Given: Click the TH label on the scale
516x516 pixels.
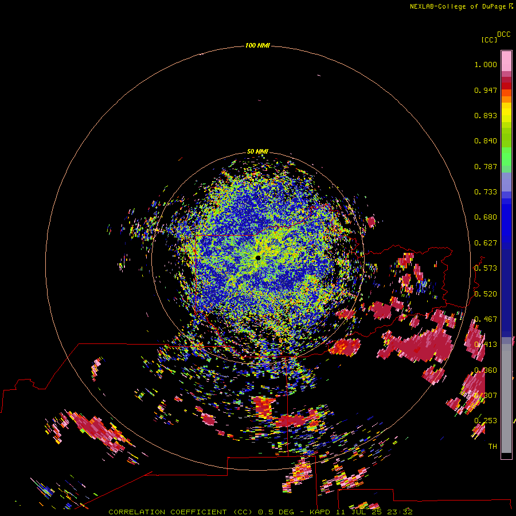Looking at the screenshot, I should click(x=492, y=447).
